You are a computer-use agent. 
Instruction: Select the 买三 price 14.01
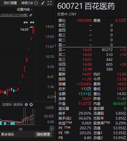coord(87,59)
